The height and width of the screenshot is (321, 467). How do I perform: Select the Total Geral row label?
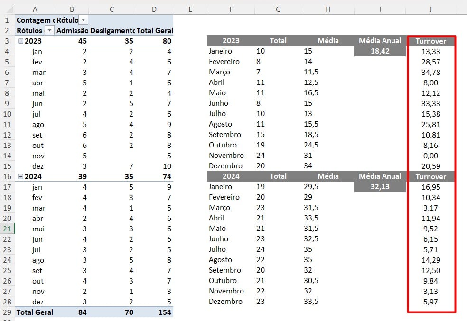35,312
